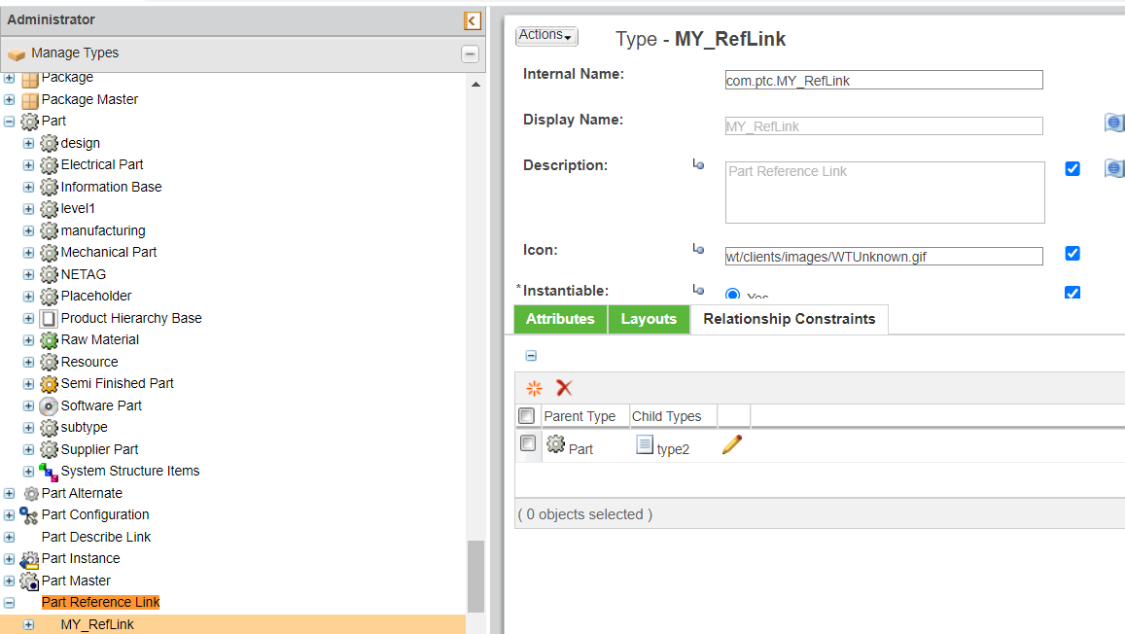This screenshot has height=634, width=1125.
Task: Switch to the Attributes tab
Action: click(x=560, y=318)
